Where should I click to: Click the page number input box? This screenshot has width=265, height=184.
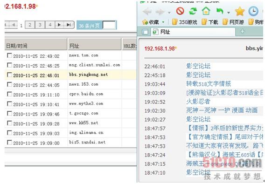point(109,25)
